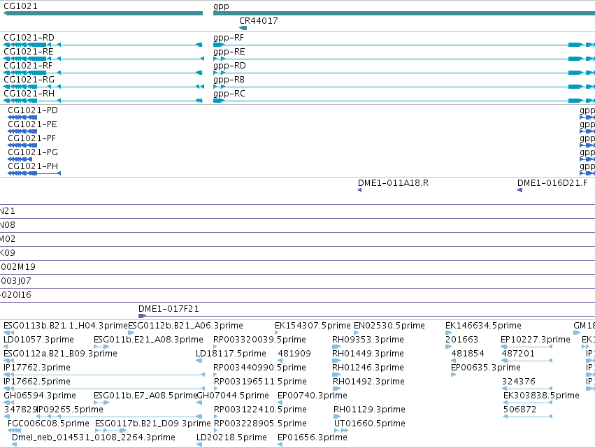Screen dimensions: 595x448
Task: Click the DME1-011A18.R arrow marker
Action: (360, 190)
